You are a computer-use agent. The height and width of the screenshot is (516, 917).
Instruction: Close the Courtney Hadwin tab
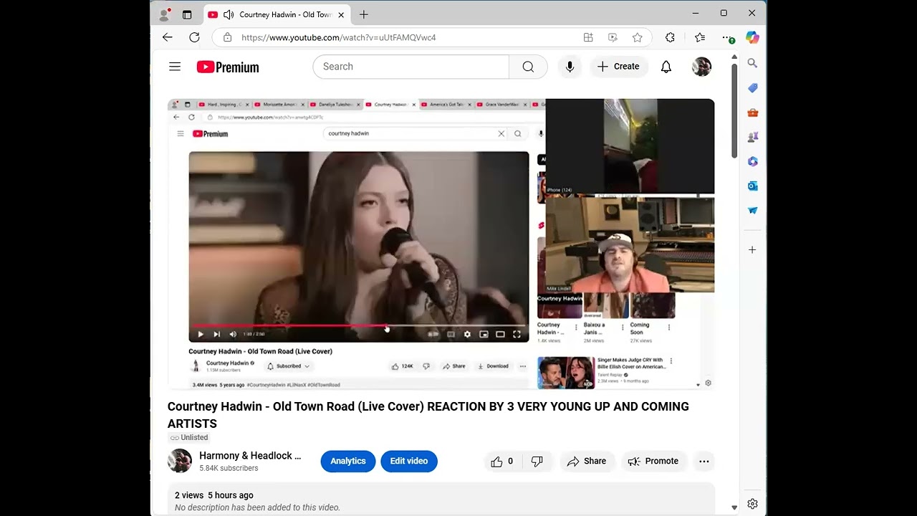[341, 14]
